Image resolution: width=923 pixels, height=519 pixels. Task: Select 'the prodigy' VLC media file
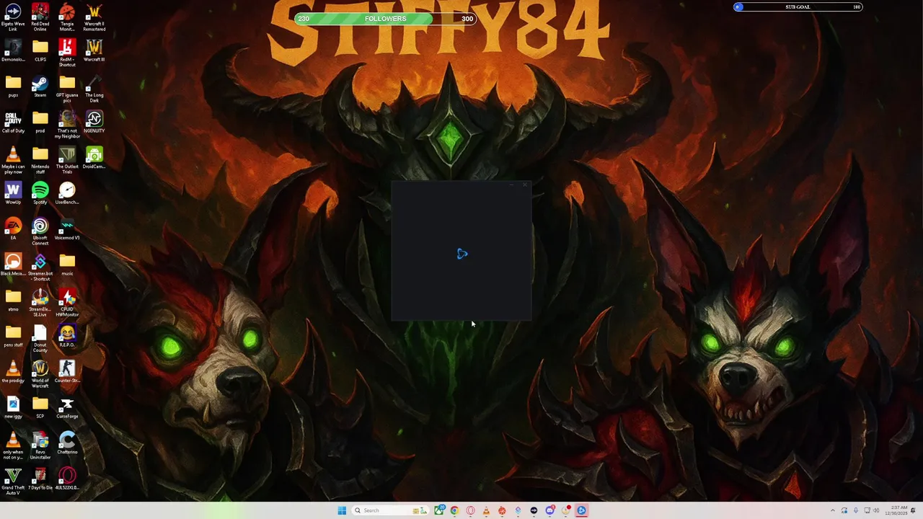13,371
